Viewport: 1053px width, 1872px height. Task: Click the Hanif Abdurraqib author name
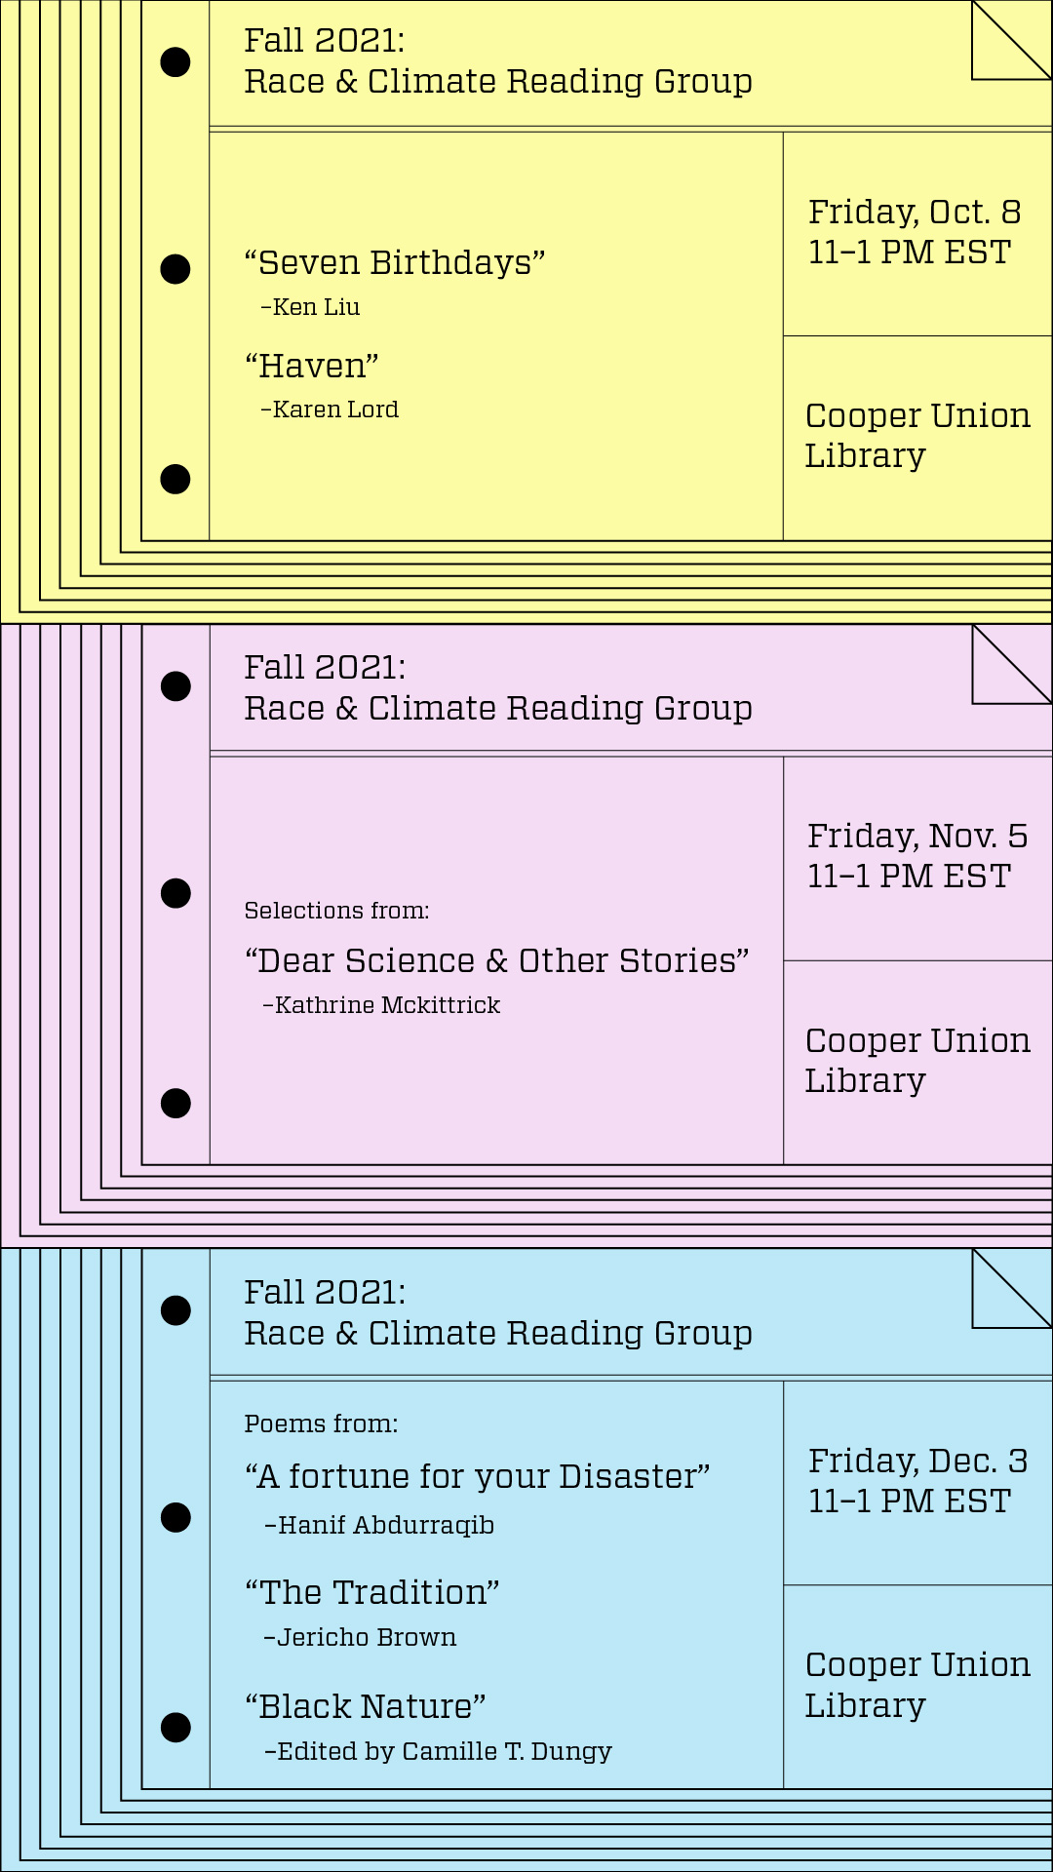pos(385,1526)
